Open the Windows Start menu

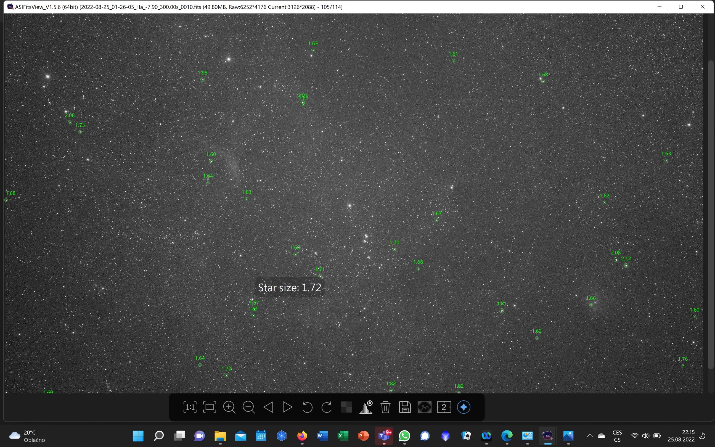pyautogui.click(x=138, y=435)
